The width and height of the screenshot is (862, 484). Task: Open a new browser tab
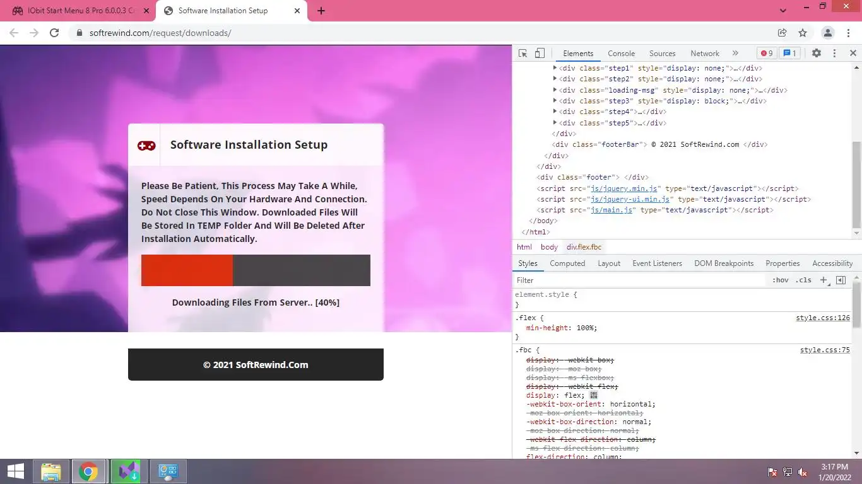pyautogui.click(x=321, y=11)
